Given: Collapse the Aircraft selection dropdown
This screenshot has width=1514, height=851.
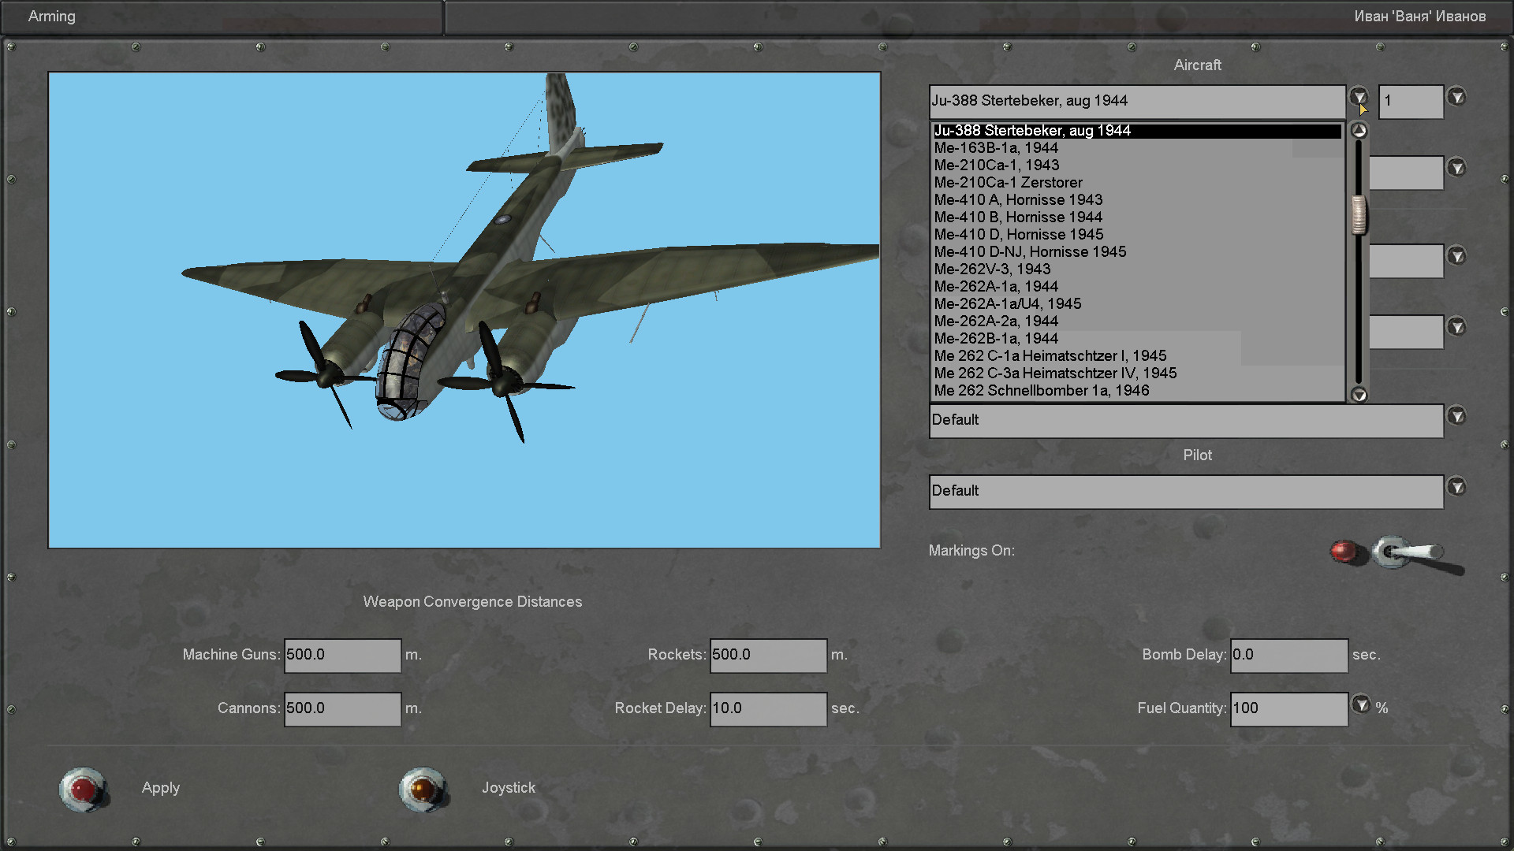Looking at the screenshot, I should point(1358,97).
